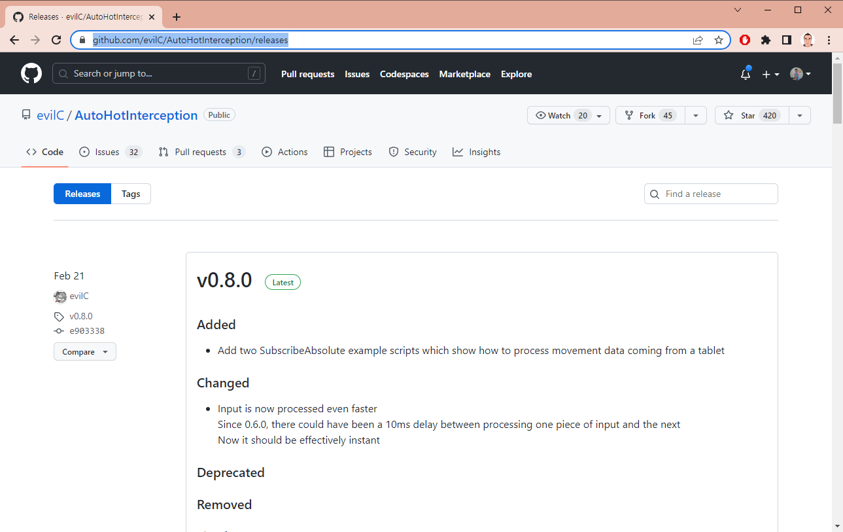This screenshot has width=843, height=532.
Task: Click the scrollbar down arrow
Action: point(837,525)
